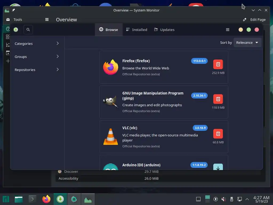Add new page with plus sidebar icon
The height and width of the screenshot is (205, 273).
(x=8, y=61)
